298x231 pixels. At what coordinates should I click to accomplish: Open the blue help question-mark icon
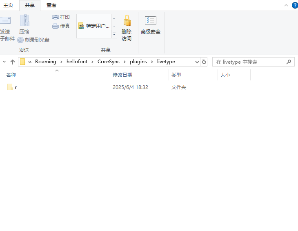295,5
